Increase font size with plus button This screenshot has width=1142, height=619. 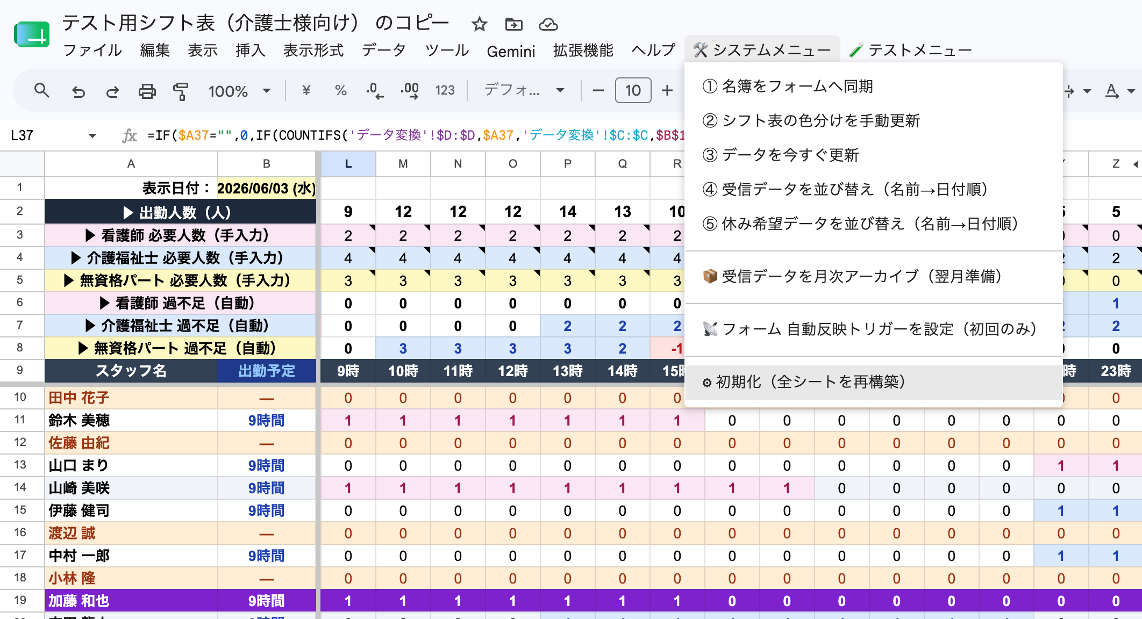(667, 90)
